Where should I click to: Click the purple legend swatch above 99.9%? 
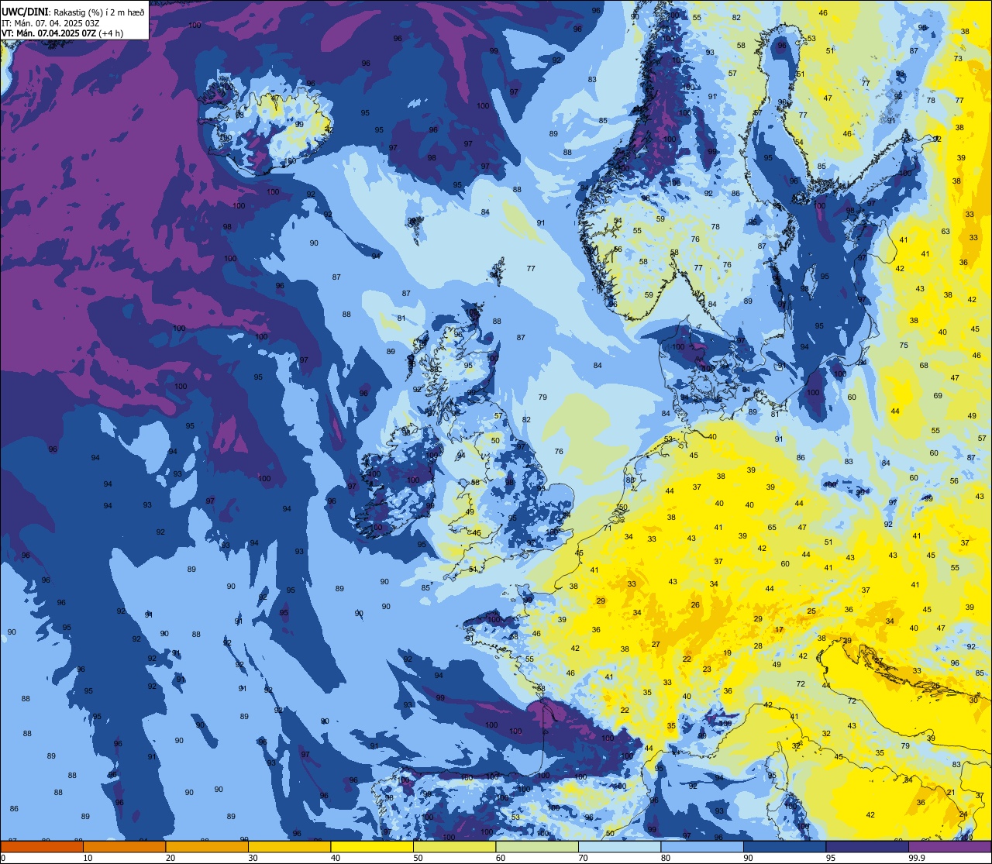pos(949,846)
